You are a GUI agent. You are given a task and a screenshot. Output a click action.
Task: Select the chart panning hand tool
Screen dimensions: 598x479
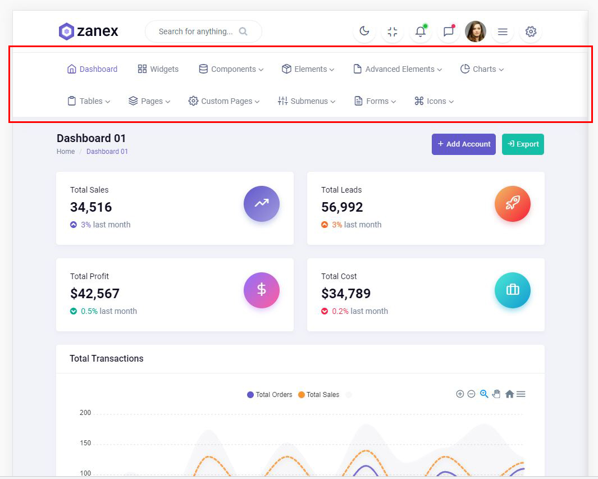tap(496, 394)
